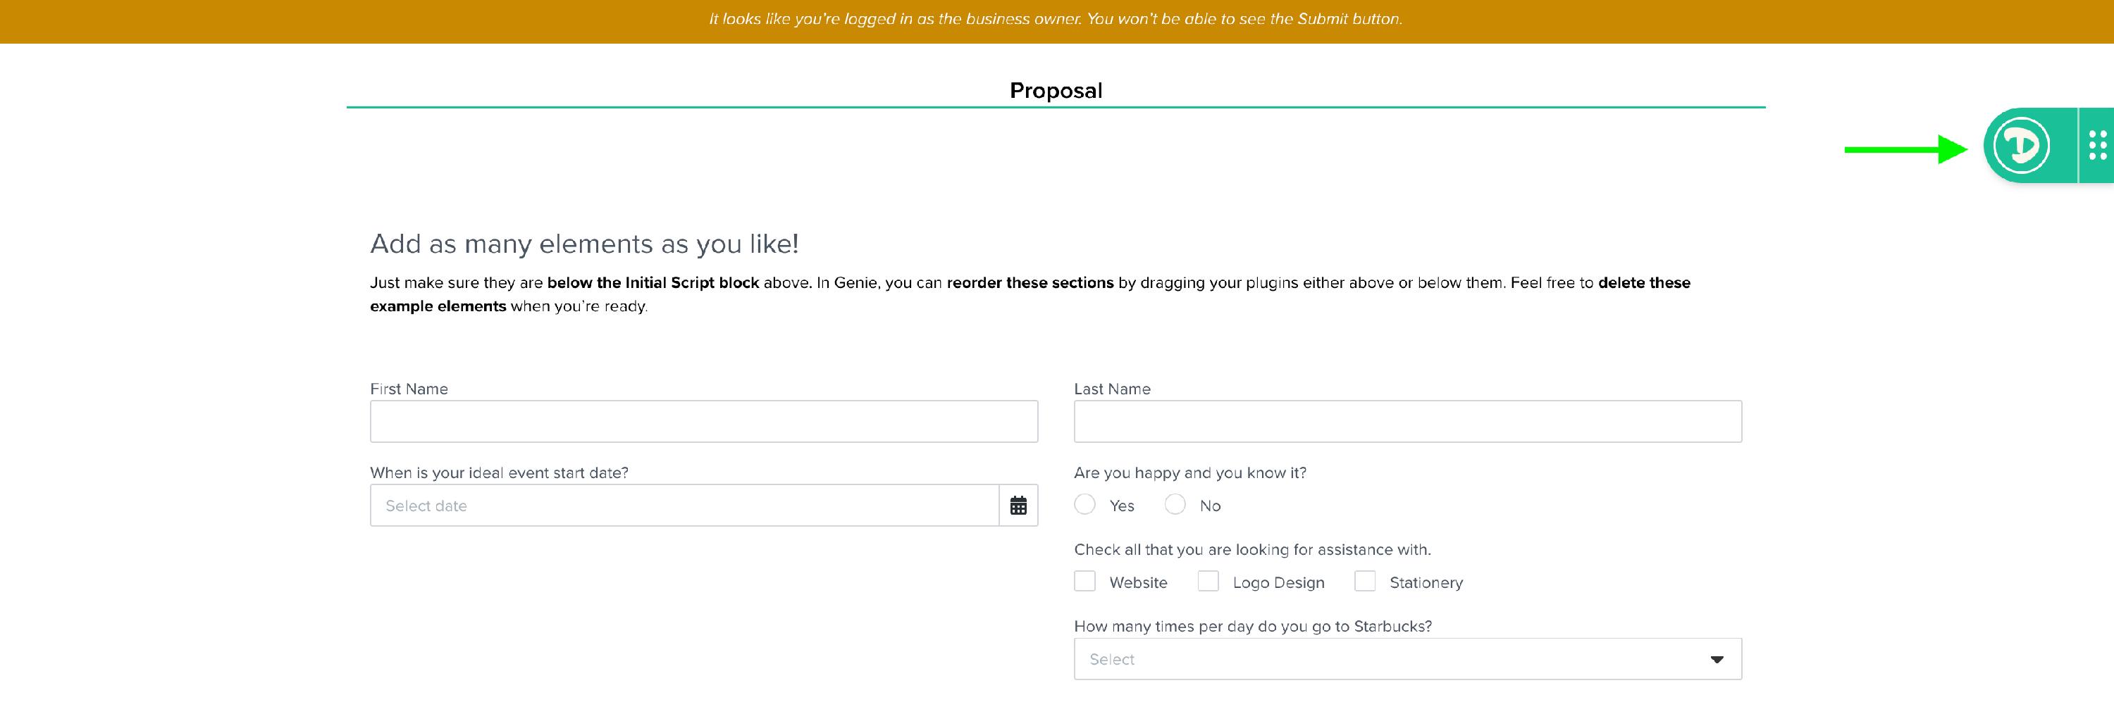Click the round Dubsado logo icon
Screen dimensions: 2114x702
click(x=2020, y=146)
